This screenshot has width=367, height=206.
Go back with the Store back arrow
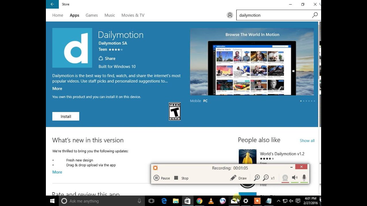pos(52,4)
